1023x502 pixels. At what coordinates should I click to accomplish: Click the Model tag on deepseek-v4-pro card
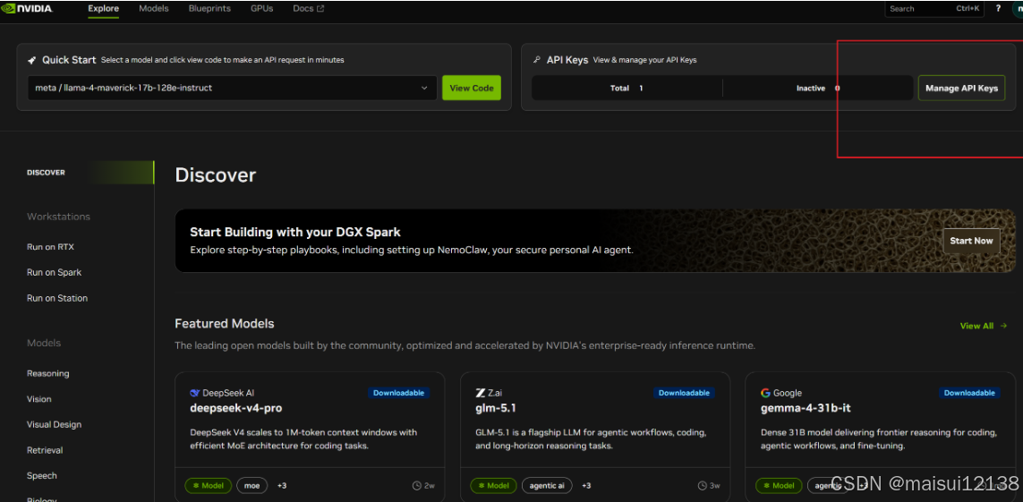209,486
